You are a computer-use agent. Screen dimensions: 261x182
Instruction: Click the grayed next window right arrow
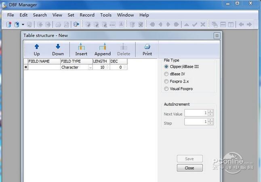(x=249, y=25)
